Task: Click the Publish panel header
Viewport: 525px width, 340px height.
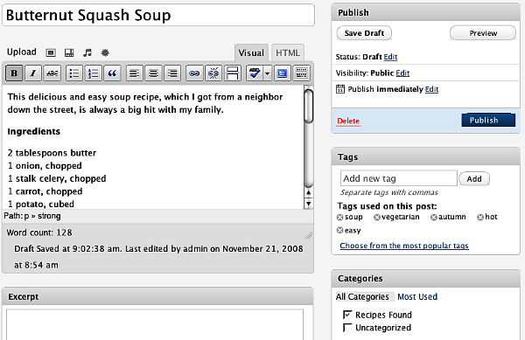Action: point(425,13)
